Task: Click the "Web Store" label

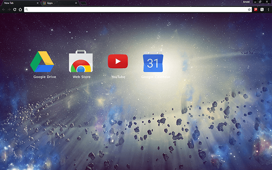Action: [82, 77]
